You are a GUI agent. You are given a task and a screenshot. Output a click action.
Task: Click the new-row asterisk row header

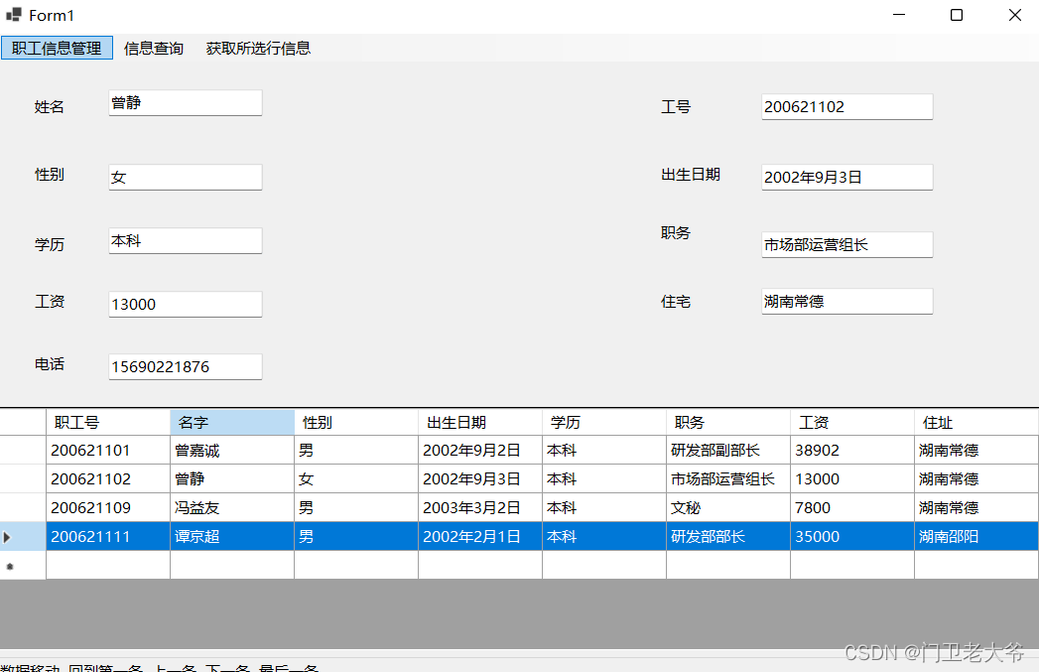coord(23,566)
